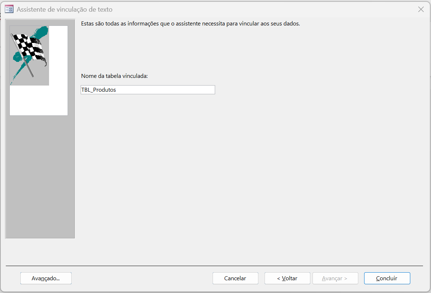
Task: Go back with the Voltar button
Action: (x=287, y=278)
